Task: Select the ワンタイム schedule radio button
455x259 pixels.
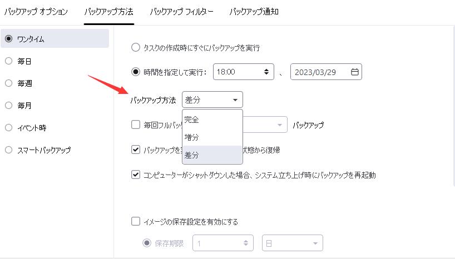Action: point(9,38)
